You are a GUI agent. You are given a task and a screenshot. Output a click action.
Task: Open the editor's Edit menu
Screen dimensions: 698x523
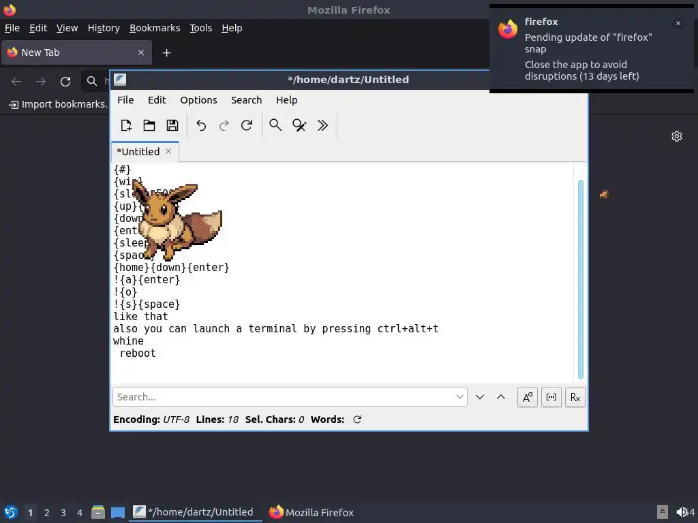[157, 100]
